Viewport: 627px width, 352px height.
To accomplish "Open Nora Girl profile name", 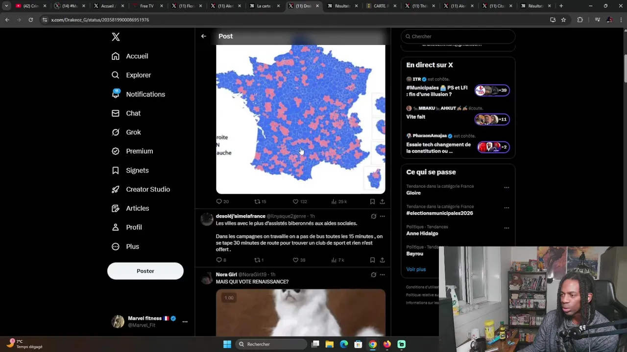I will point(226,275).
